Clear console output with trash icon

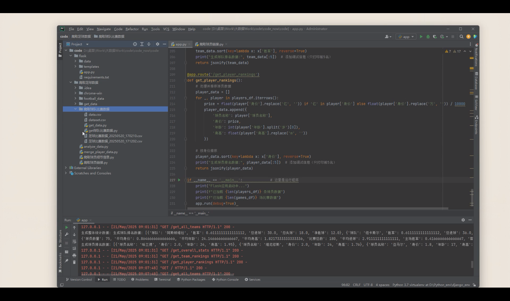coord(74,262)
